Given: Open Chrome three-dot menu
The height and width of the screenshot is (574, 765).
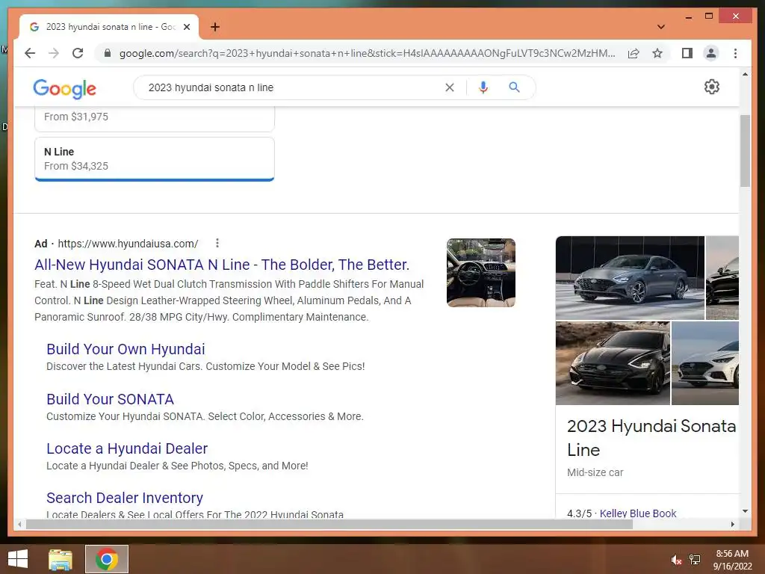Looking at the screenshot, I should click(x=735, y=53).
